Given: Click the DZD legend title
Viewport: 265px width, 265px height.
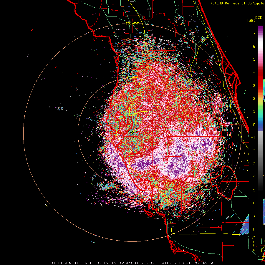Looking at the screenshot, I should coord(259,18).
